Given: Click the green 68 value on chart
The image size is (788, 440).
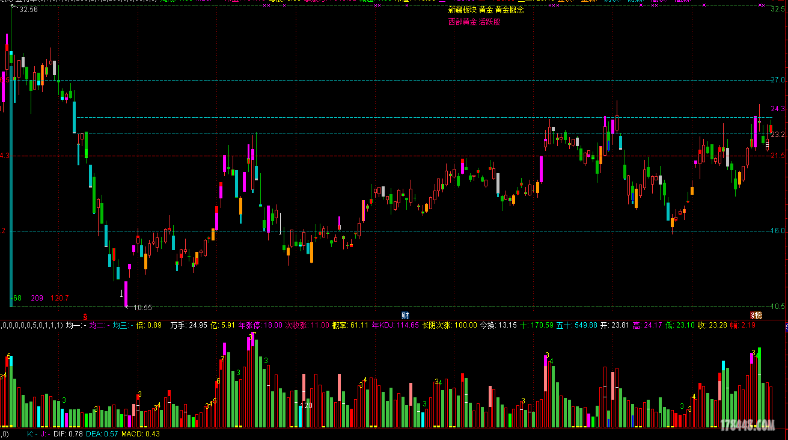Looking at the screenshot, I should tap(17, 298).
